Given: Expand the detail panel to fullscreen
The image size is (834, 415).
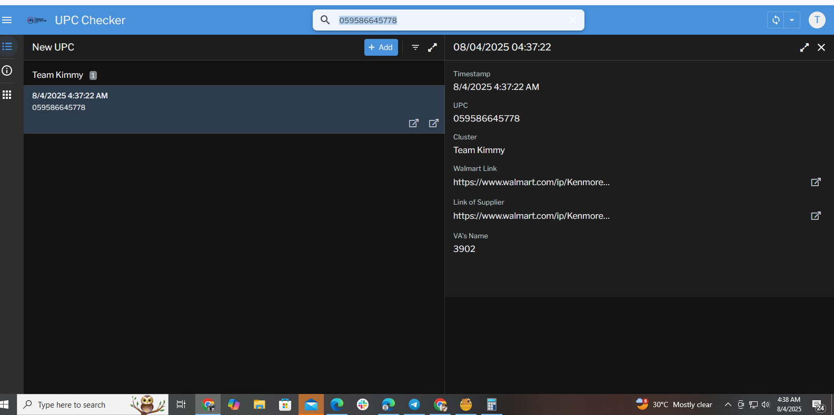Looking at the screenshot, I should 804,47.
